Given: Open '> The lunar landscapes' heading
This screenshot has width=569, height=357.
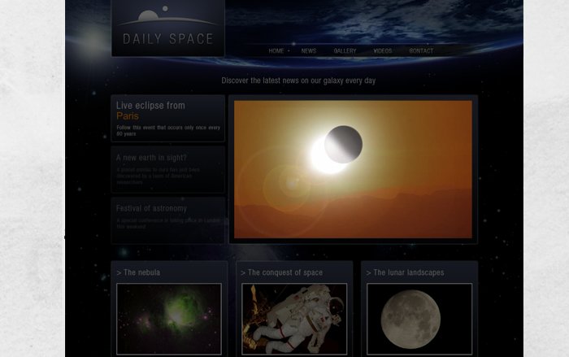Looking at the screenshot, I should (x=405, y=272).
